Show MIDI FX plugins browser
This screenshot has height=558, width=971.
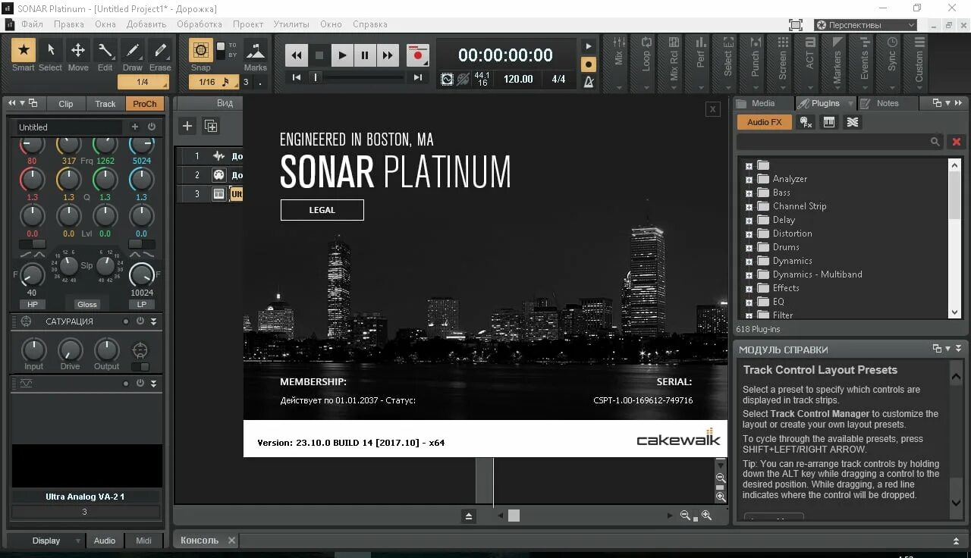806,122
